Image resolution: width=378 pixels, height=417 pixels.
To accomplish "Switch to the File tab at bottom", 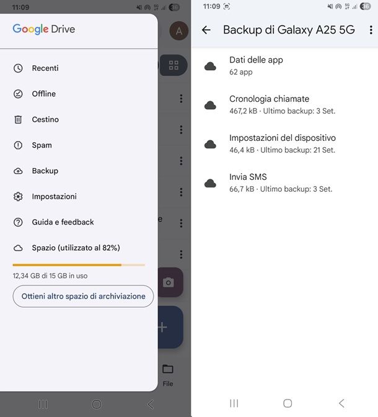I will (168, 374).
